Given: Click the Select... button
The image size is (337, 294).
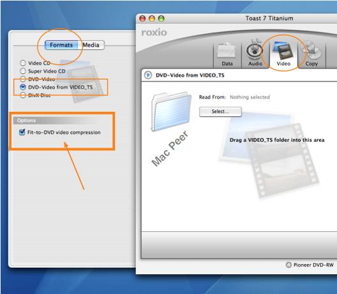Looking at the screenshot, I should coord(220,111).
